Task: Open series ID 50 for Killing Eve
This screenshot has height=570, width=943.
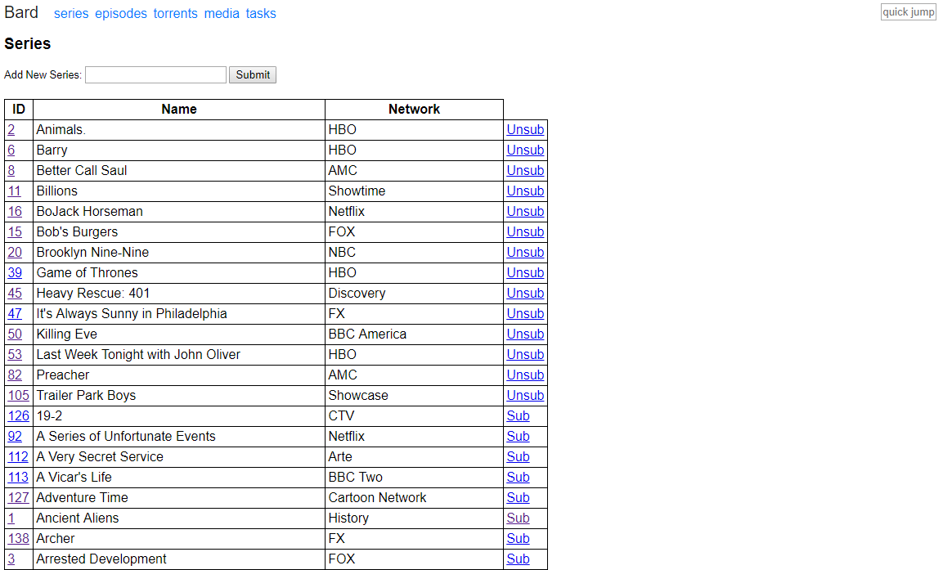Action: pos(15,334)
